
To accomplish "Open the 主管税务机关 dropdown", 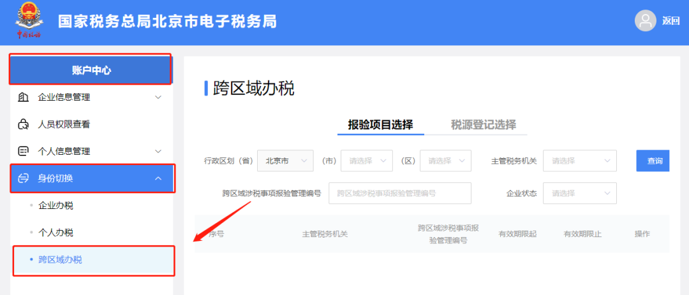I will 579,161.
